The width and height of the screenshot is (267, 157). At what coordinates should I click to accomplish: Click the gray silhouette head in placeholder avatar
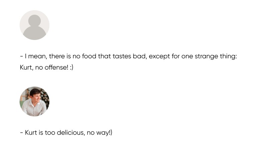pyautogui.click(x=35, y=20)
